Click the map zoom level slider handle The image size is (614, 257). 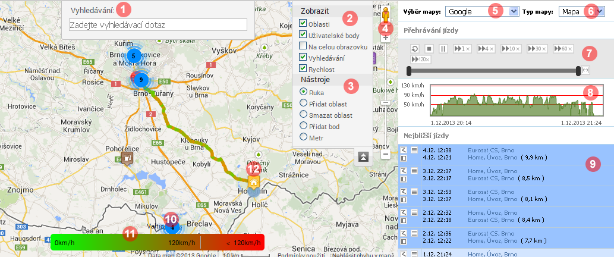386,102
